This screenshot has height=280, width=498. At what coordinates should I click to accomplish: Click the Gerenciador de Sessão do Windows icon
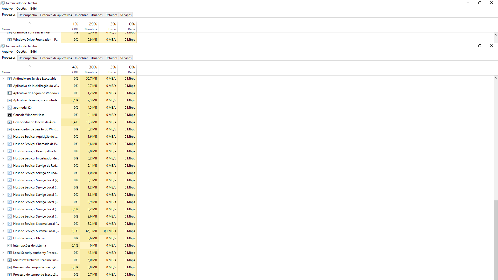(x=10, y=129)
